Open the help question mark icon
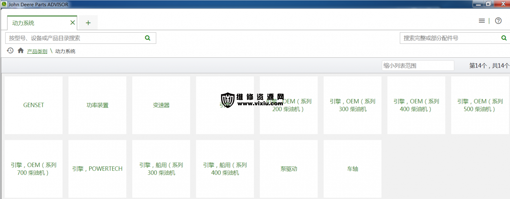510x199 pixels. [x=498, y=21]
